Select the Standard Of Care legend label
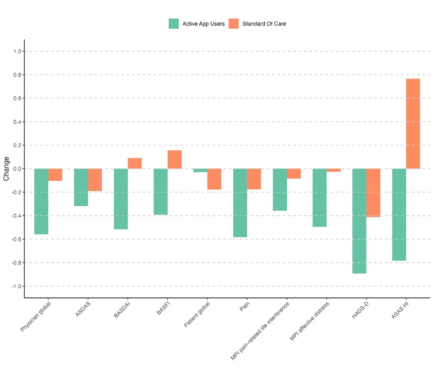This screenshot has height=373, width=434. [x=264, y=23]
